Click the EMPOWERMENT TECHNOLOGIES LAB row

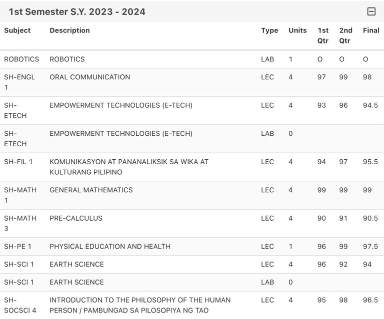[192, 139]
